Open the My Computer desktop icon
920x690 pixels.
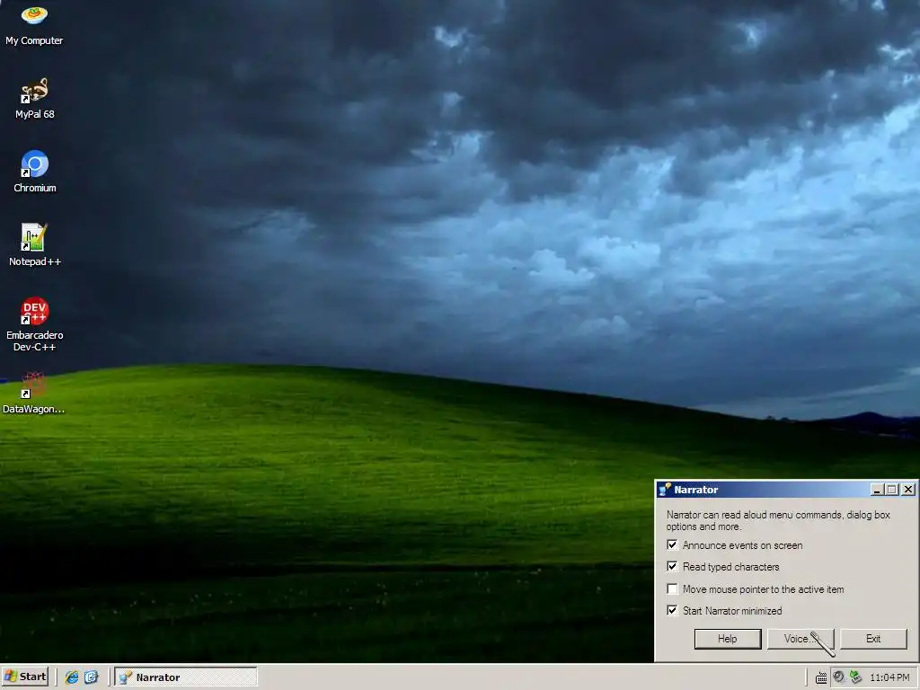click(34, 24)
